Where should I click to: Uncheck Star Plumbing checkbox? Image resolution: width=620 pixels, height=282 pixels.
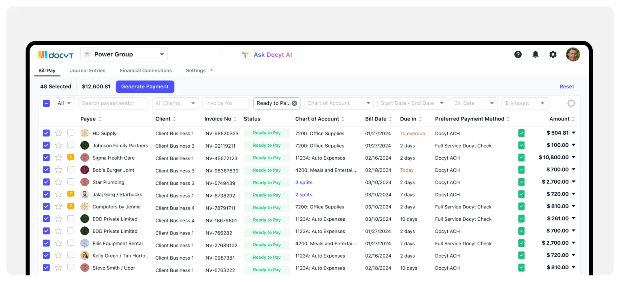pyautogui.click(x=46, y=182)
